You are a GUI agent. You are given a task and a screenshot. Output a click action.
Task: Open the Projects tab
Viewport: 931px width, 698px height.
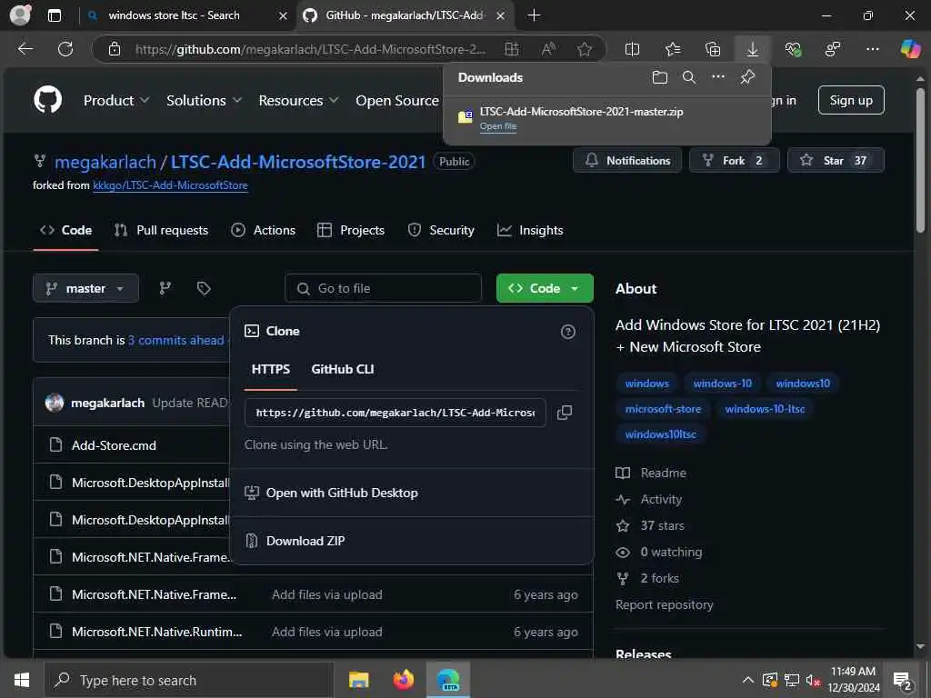(x=351, y=230)
